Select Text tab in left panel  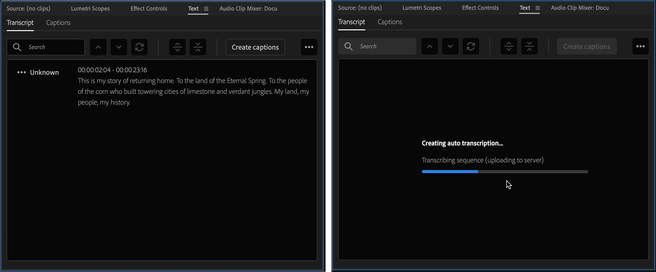(x=193, y=8)
